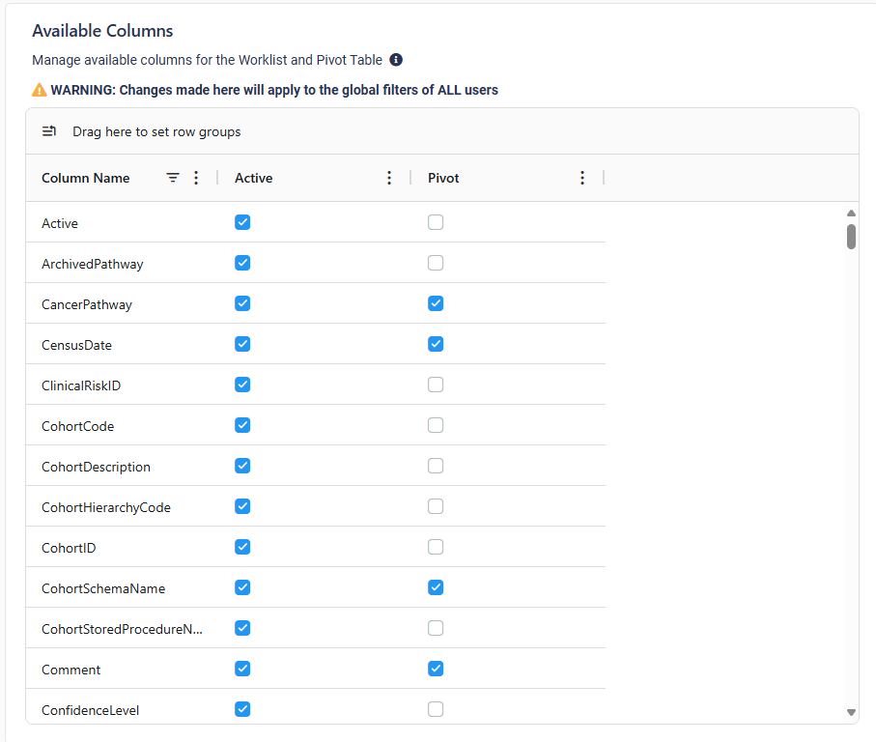
Task: Click the info icon beside Pivot Table description
Action: click(396, 60)
